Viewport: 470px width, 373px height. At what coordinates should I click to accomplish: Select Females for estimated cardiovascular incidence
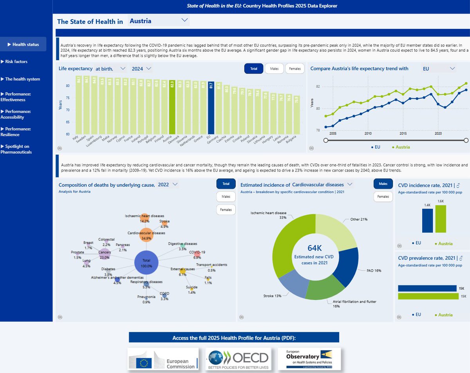[x=383, y=196]
